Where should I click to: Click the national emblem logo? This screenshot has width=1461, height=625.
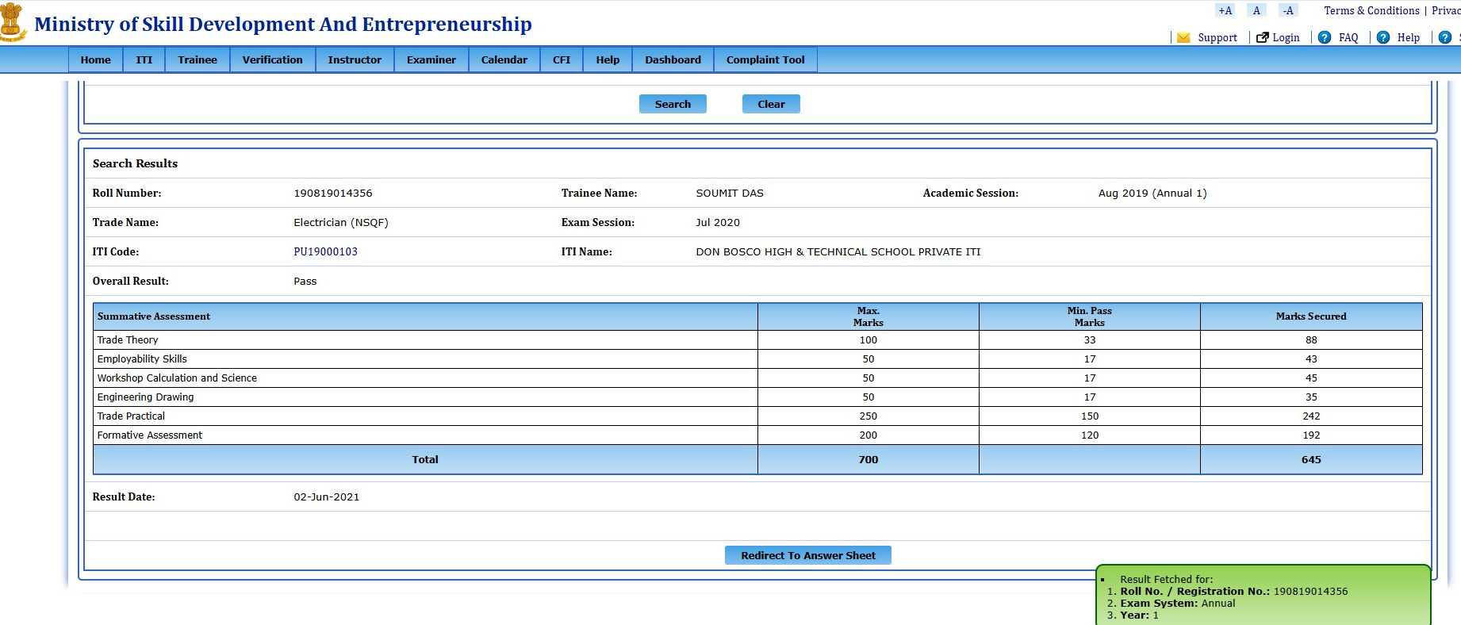(x=13, y=22)
